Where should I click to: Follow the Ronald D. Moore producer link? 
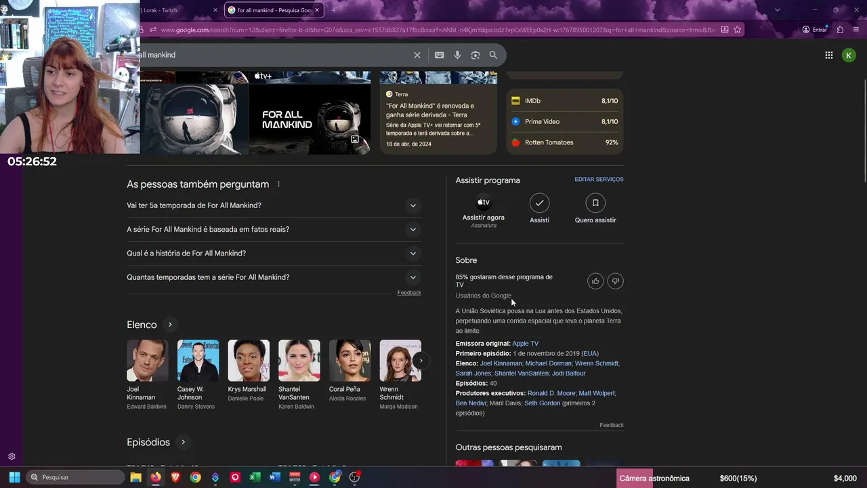tap(551, 393)
